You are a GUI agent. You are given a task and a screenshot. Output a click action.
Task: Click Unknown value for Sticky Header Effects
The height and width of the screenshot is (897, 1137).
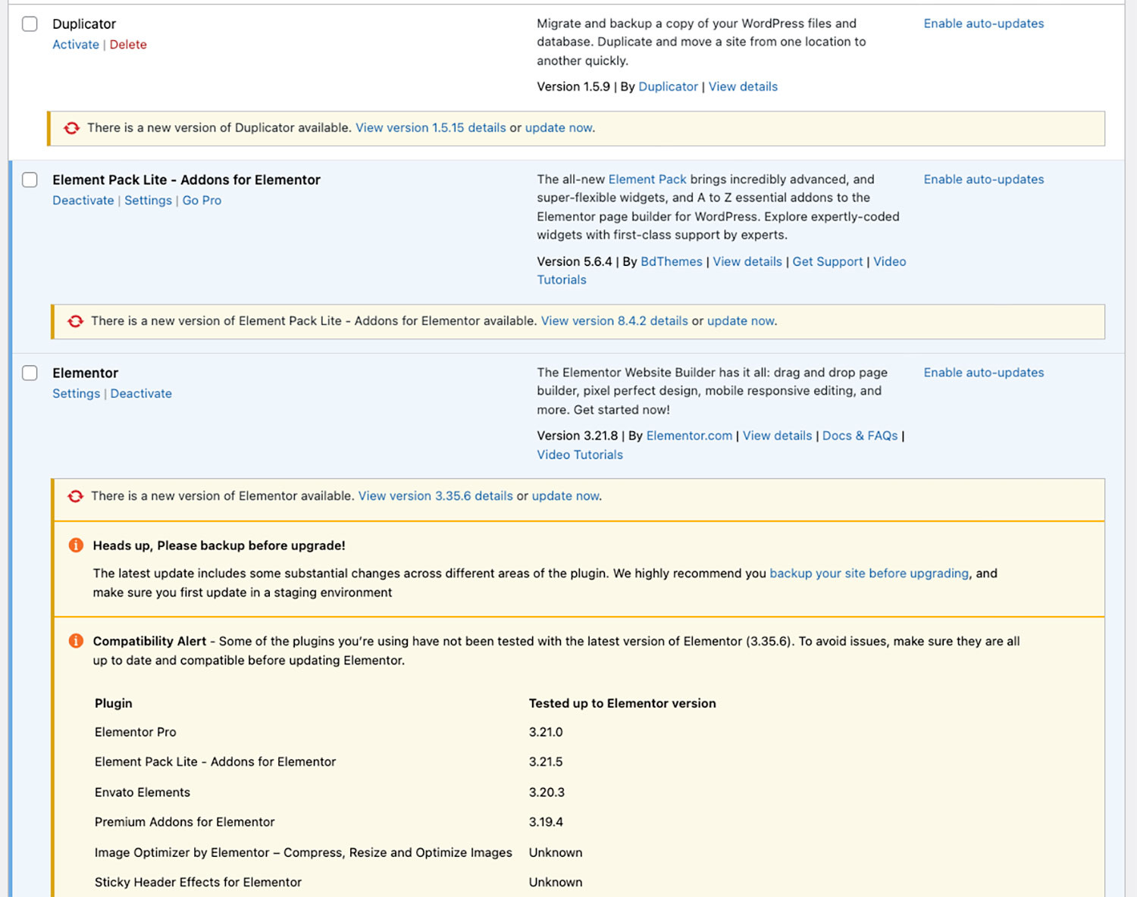click(556, 882)
